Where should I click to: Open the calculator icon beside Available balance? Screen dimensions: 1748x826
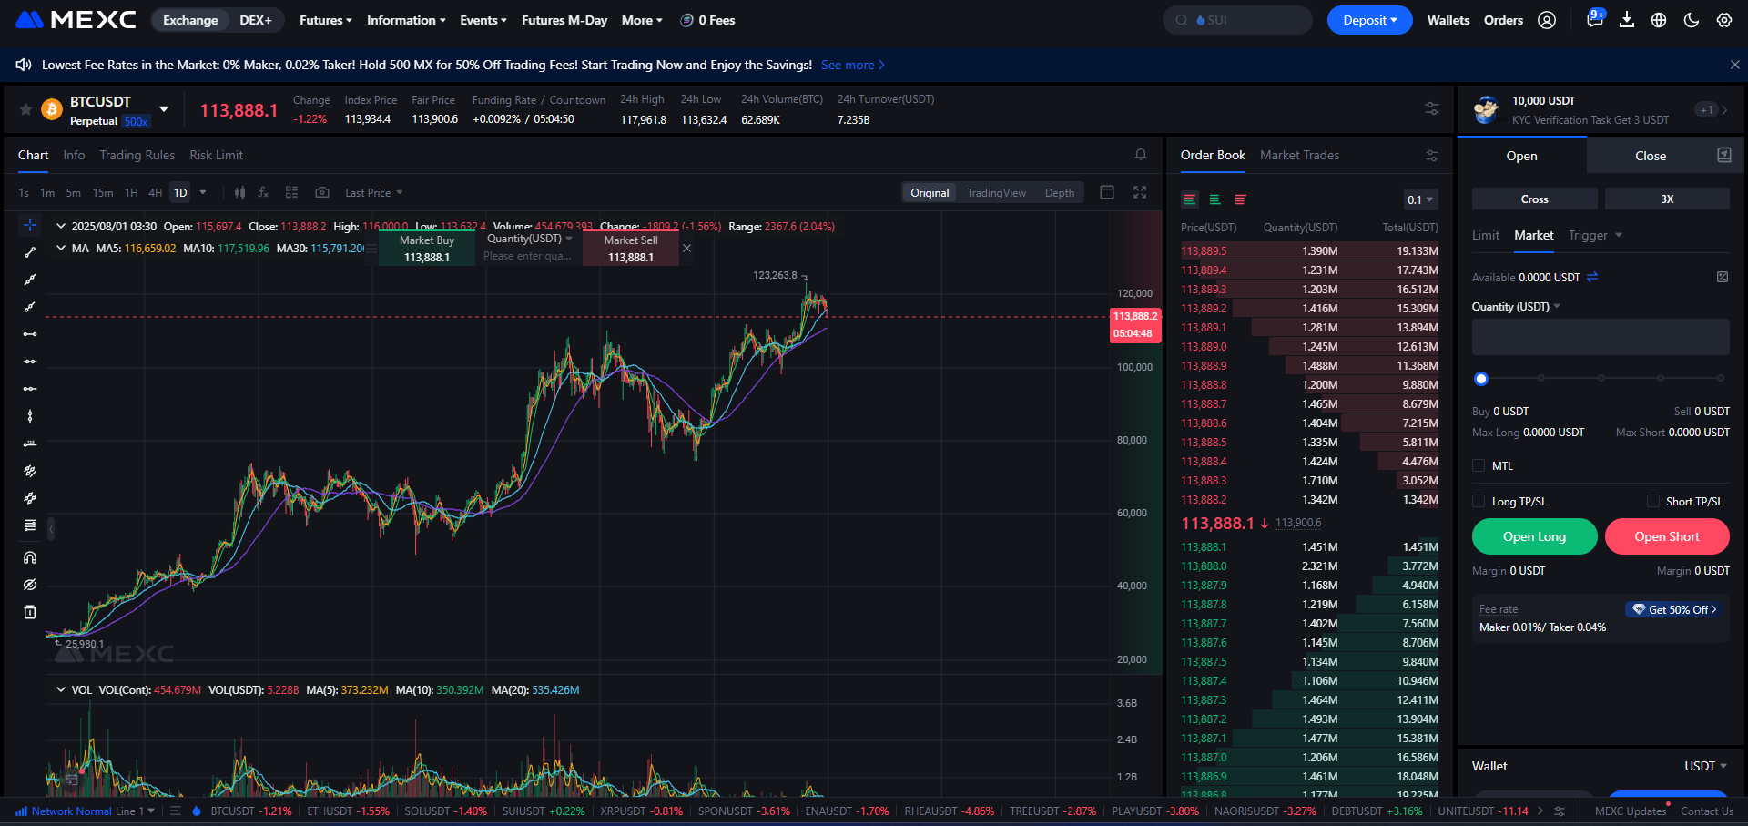[1723, 277]
